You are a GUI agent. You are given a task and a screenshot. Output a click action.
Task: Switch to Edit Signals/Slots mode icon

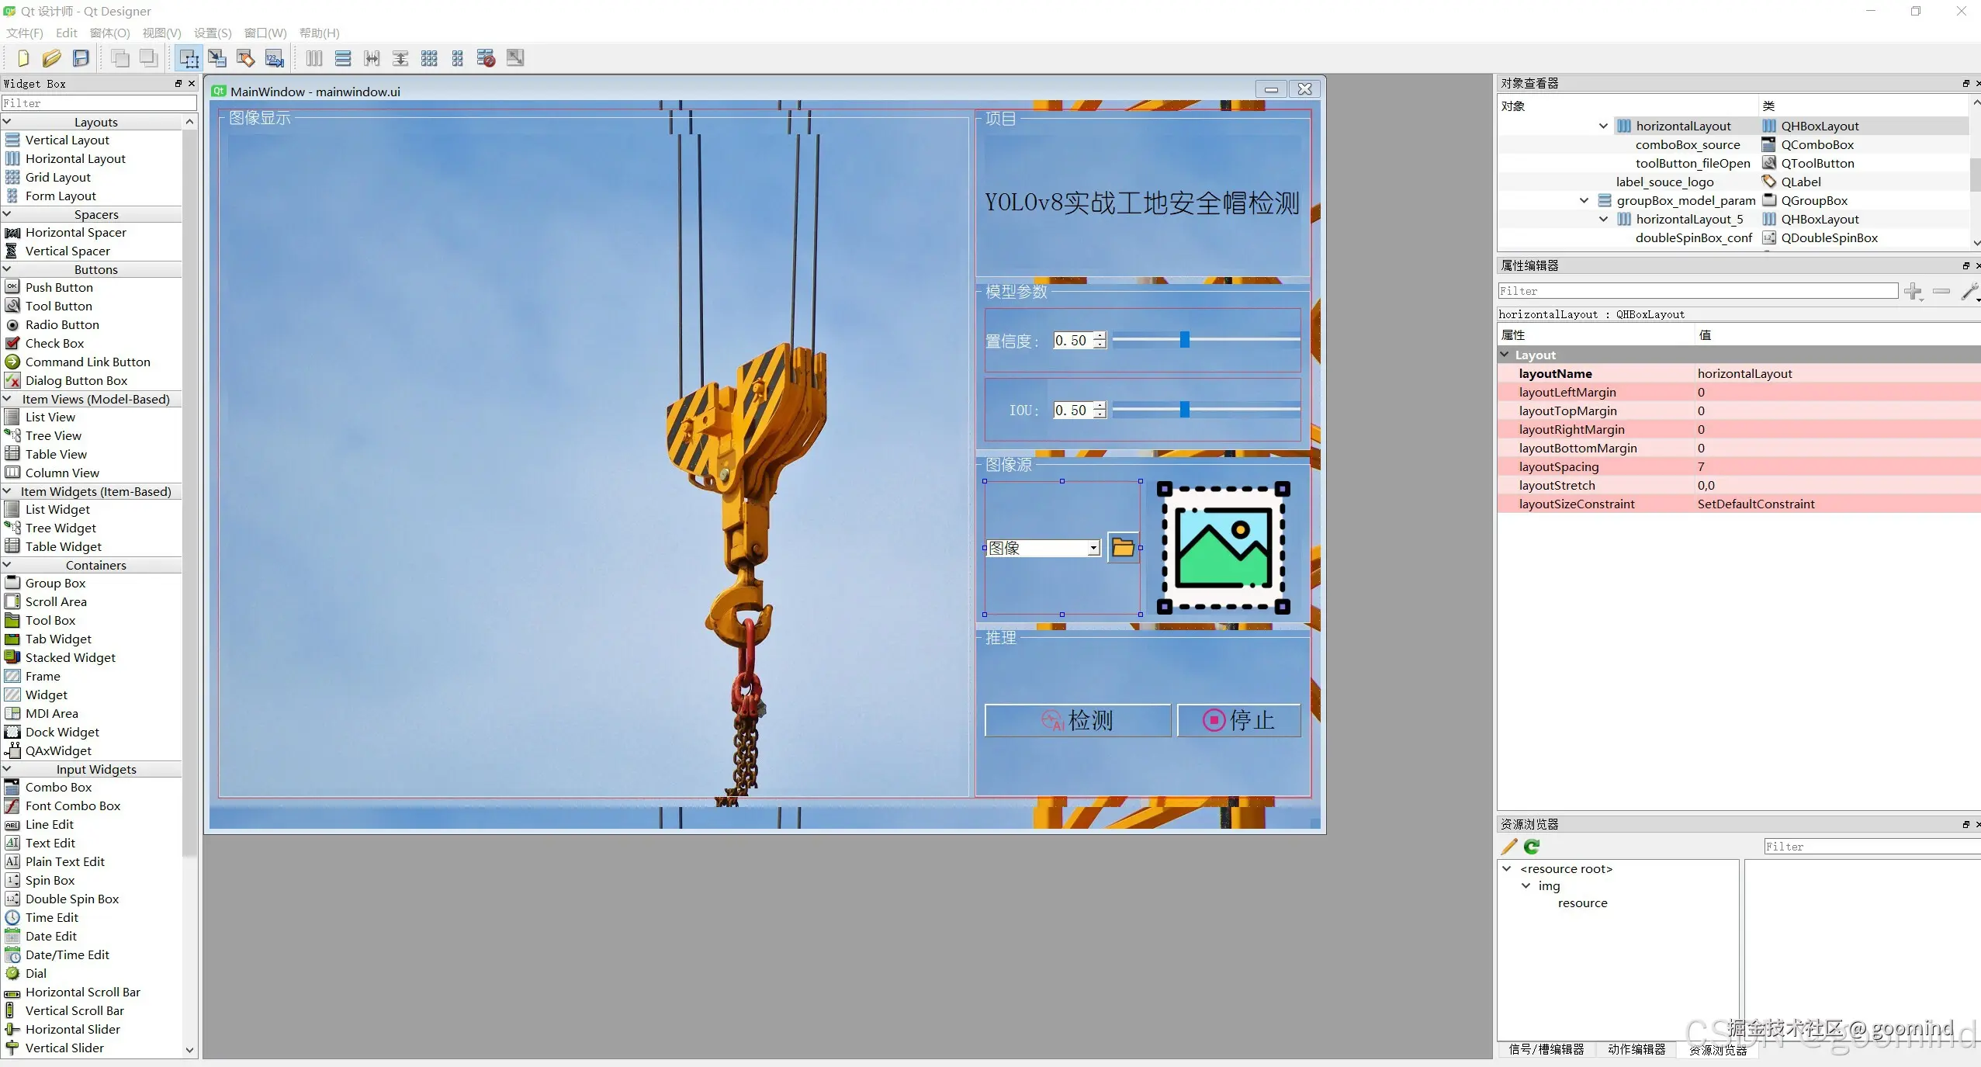tap(217, 58)
